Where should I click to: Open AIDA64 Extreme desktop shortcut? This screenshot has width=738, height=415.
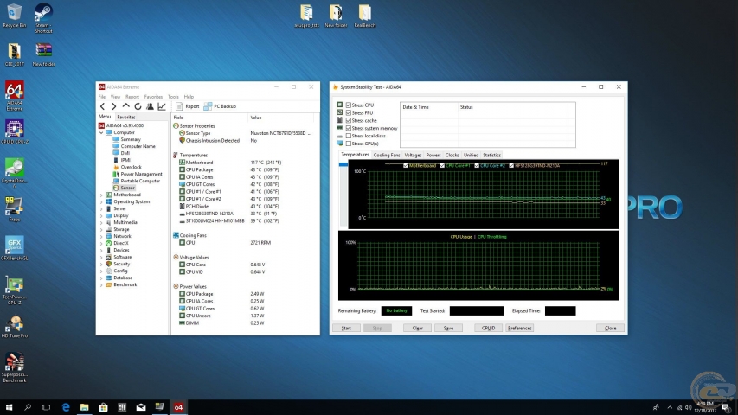[14, 96]
